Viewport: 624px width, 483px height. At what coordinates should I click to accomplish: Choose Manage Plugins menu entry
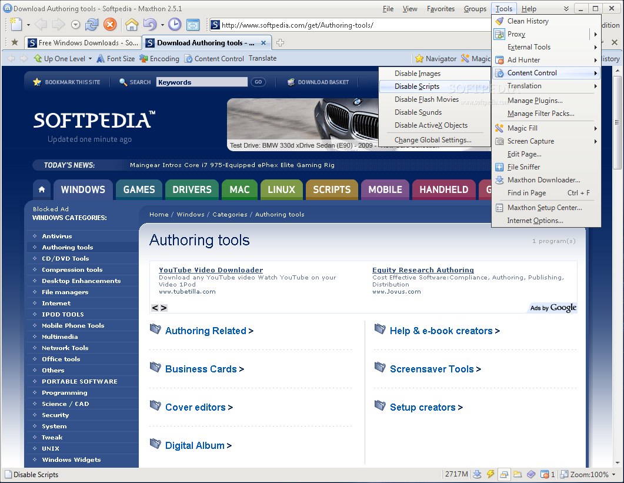pyautogui.click(x=546, y=101)
